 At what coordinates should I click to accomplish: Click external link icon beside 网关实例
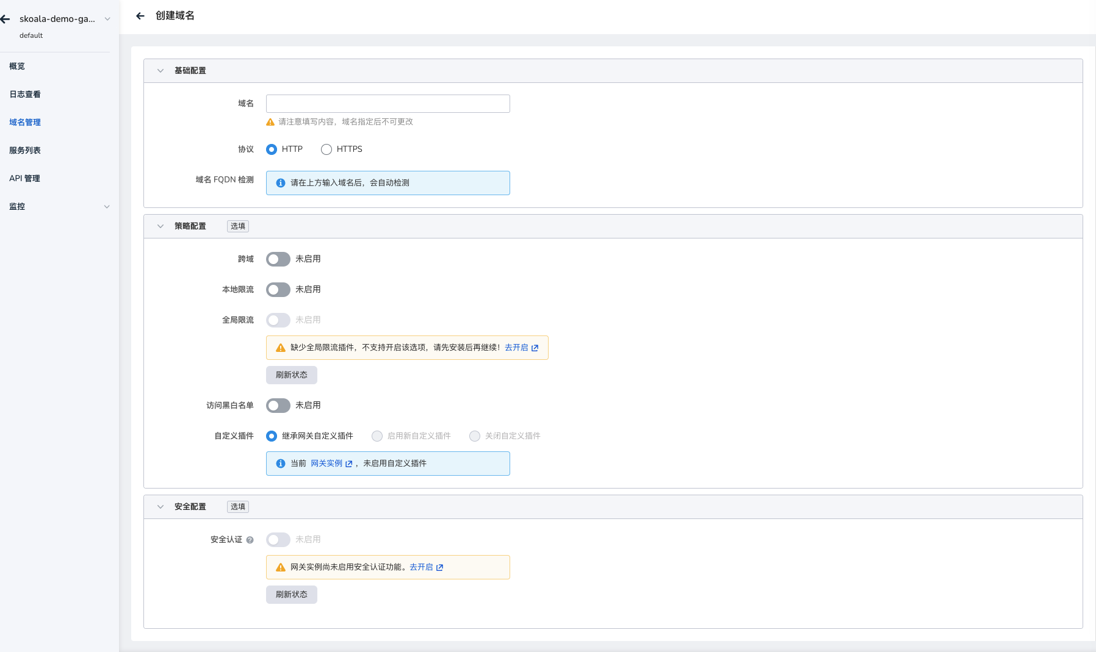click(349, 464)
